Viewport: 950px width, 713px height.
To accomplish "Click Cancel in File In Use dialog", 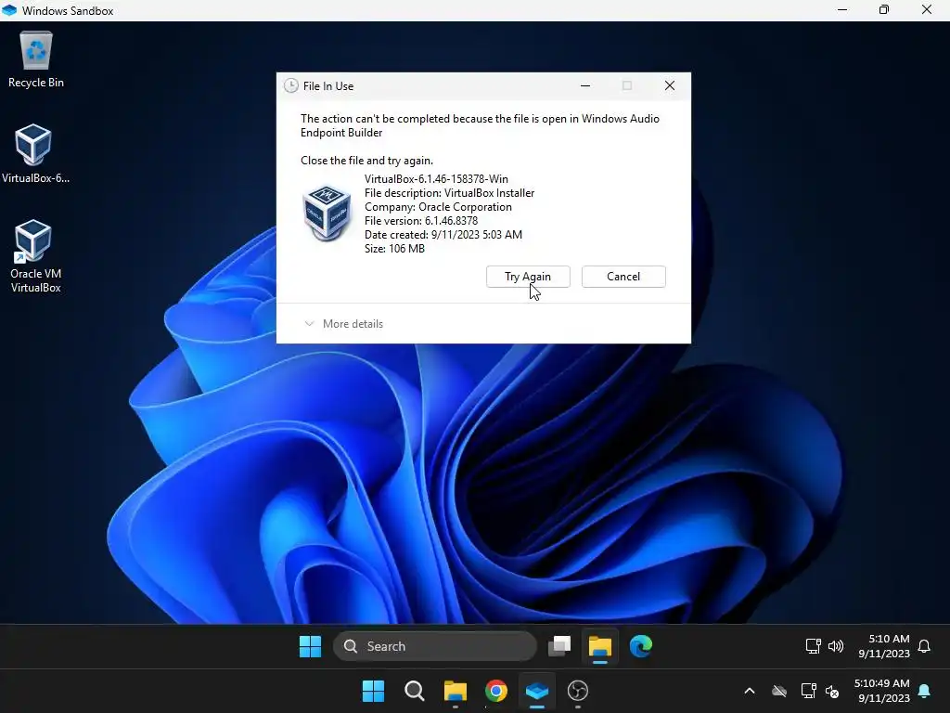I will click(x=623, y=277).
